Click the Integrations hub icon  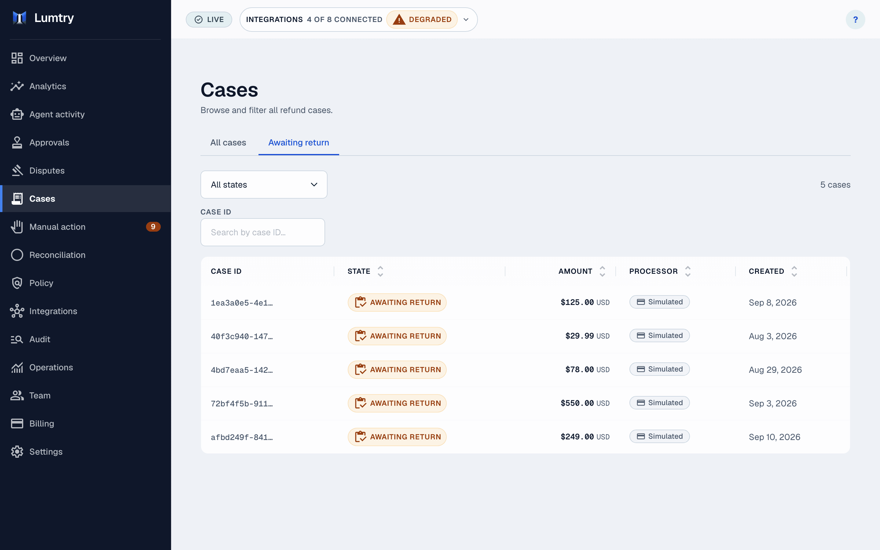pos(17,311)
